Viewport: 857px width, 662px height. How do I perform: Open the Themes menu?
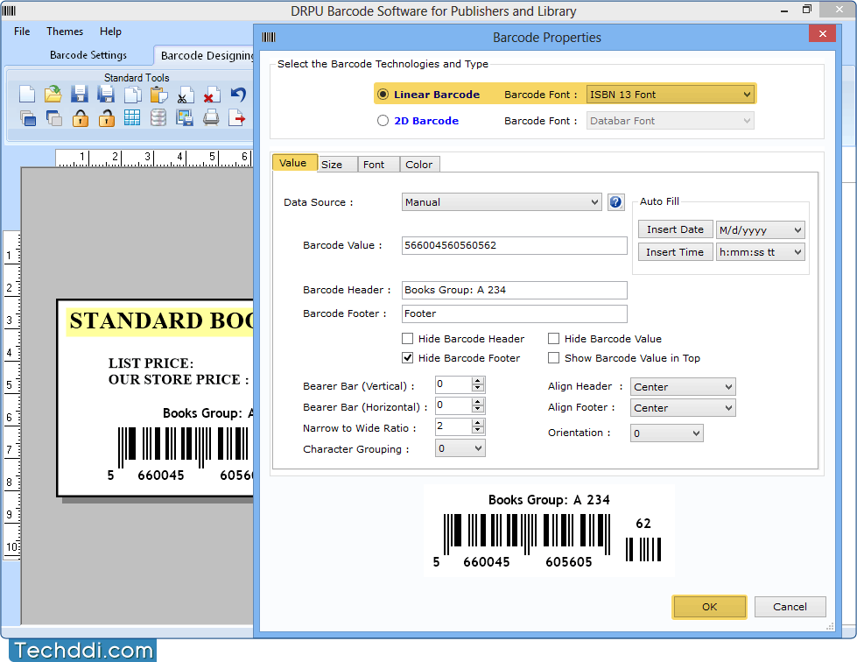tap(65, 32)
